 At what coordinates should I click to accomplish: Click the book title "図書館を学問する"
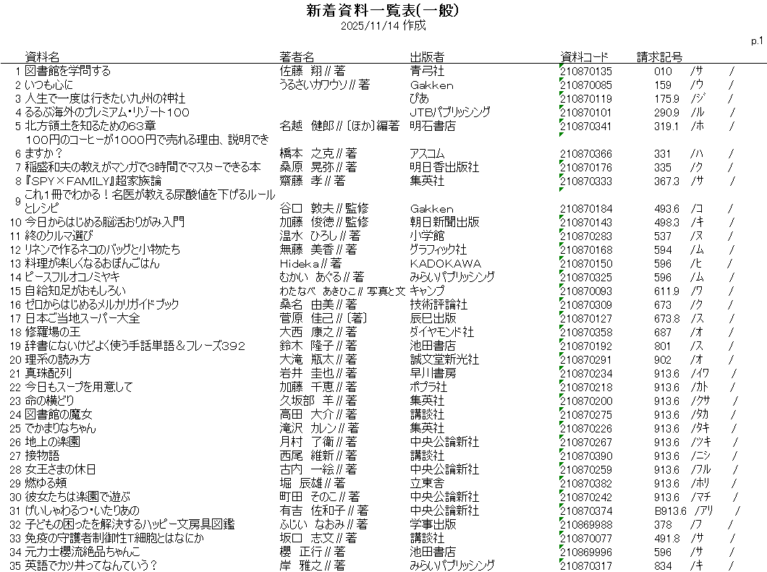[68, 71]
